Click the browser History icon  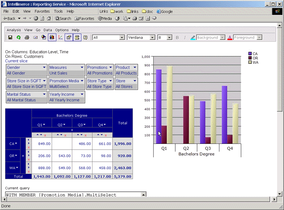117,19
